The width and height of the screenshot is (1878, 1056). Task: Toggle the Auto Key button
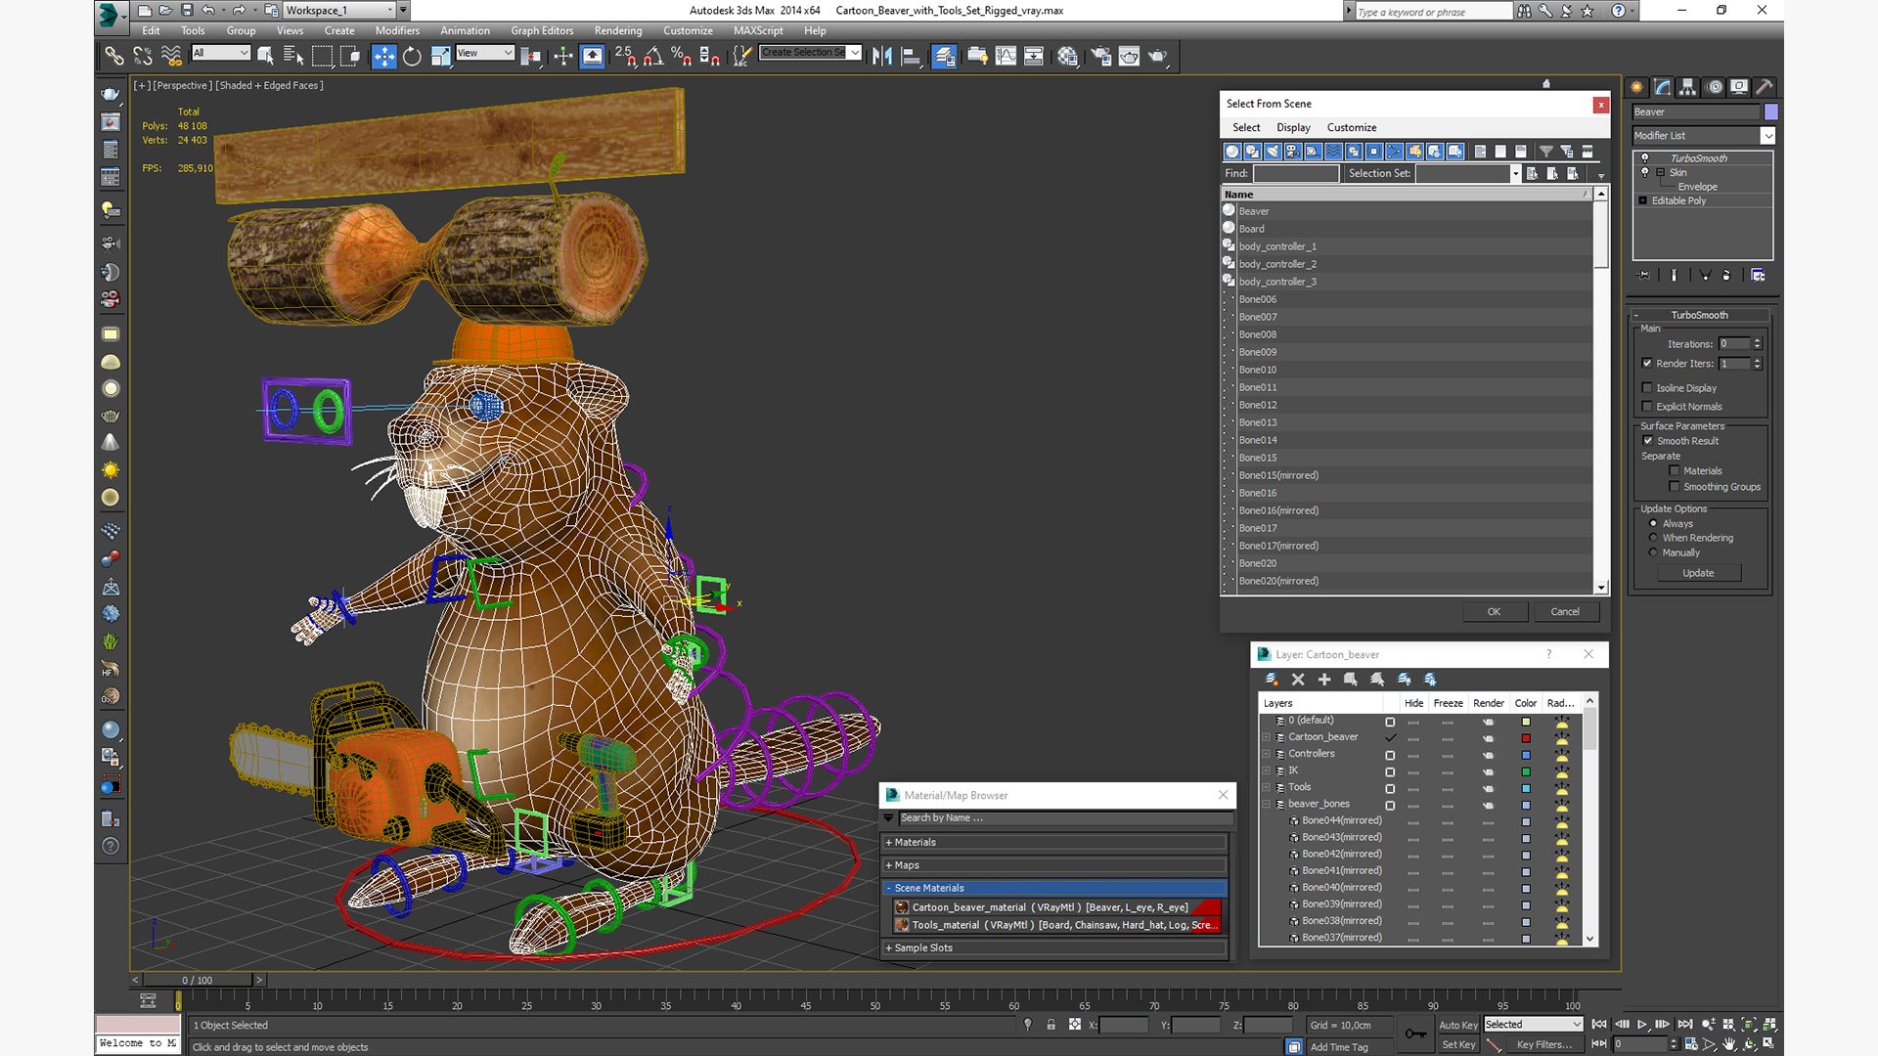point(1457,1025)
